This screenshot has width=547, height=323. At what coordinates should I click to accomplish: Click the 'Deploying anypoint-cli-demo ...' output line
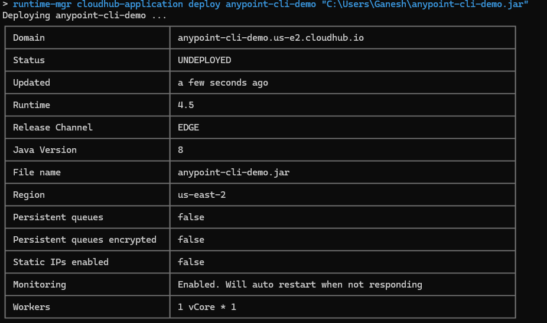click(x=84, y=15)
